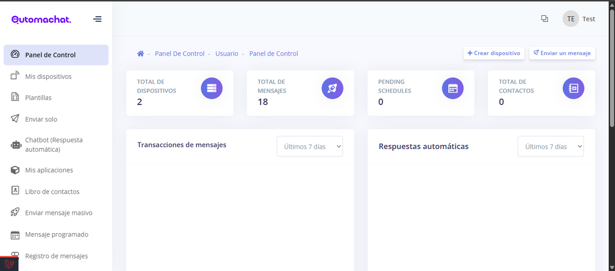This screenshot has height=271, width=615.
Task: Click the Automachat logo
Action: (x=41, y=19)
